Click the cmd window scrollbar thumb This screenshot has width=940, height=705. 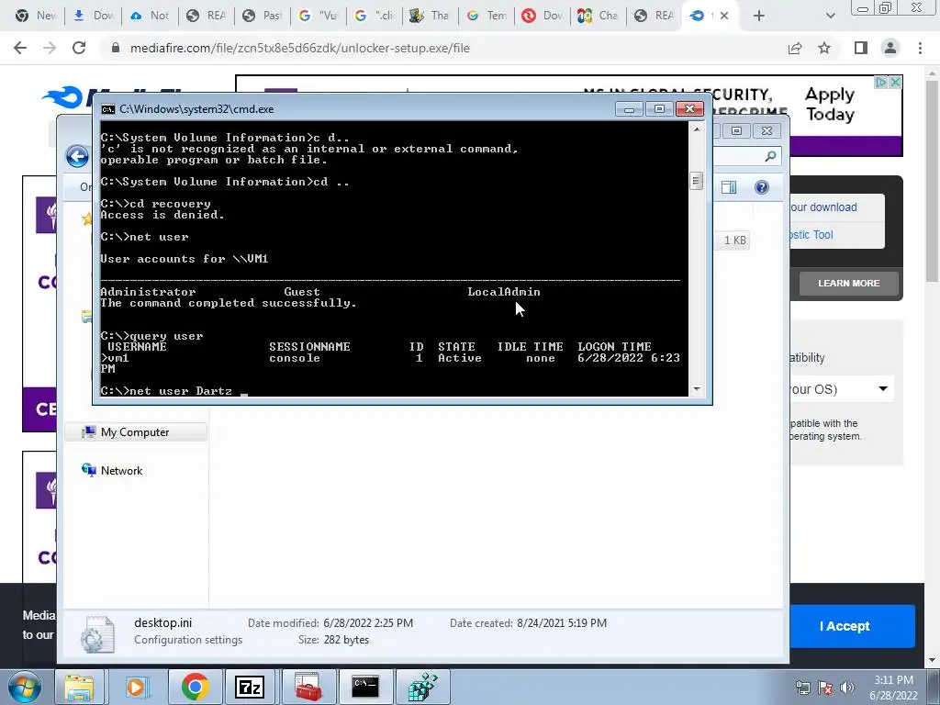pyautogui.click(x=697, y=181)
